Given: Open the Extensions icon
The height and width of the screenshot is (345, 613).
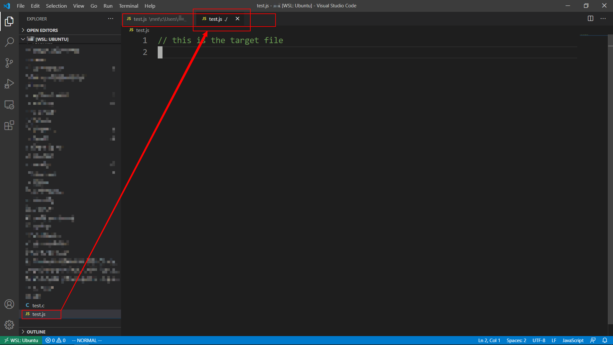Looking at the screenshot, I should click(x=9, y=125).
